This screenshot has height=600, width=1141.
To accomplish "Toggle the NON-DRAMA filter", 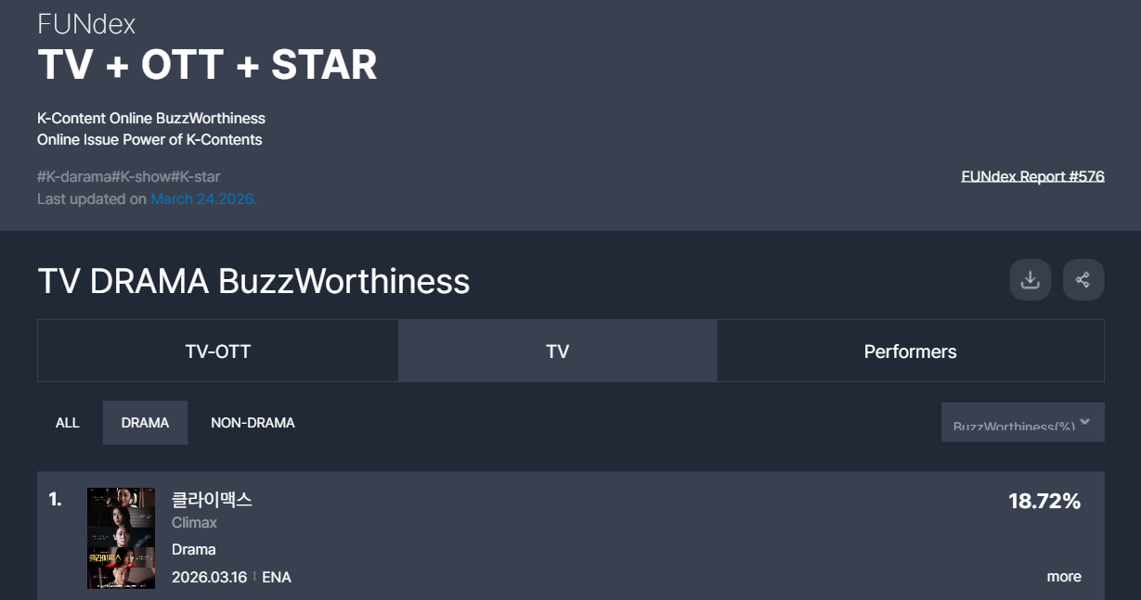I will (253, 423).
